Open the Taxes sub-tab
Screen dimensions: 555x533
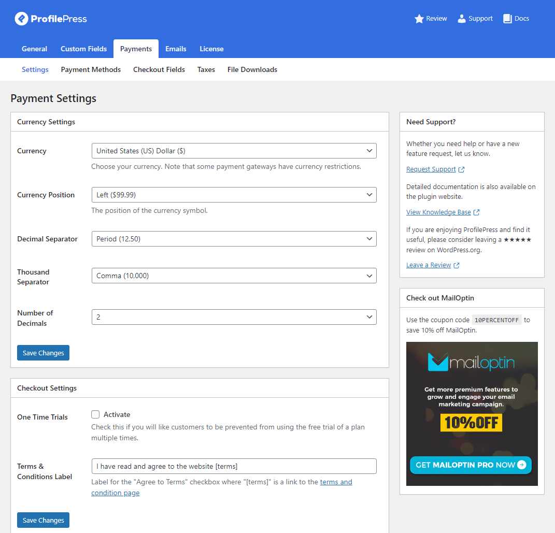(206, 69)
